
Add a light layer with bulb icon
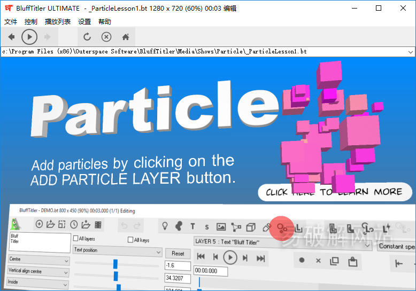pos(165,226)
